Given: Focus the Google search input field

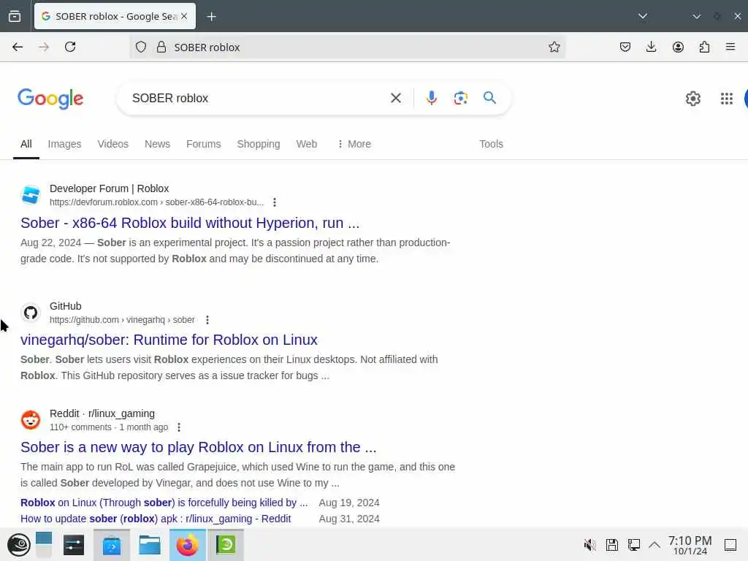Looking at the screenshot, I should coord(258,98).
